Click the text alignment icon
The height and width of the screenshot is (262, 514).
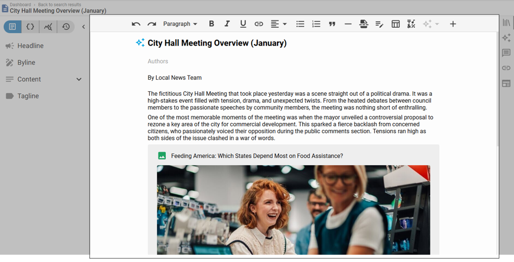(275, 24)
